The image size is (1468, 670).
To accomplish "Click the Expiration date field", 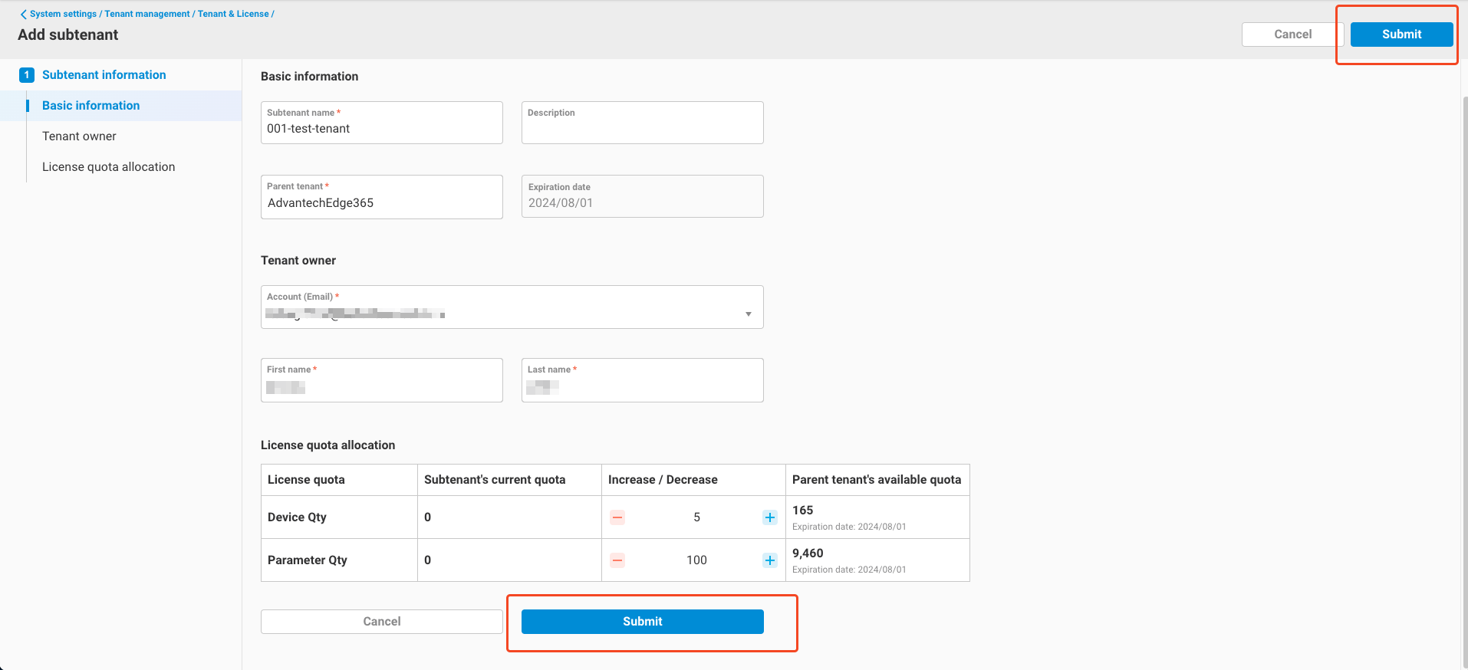I will tap(643, 196).
